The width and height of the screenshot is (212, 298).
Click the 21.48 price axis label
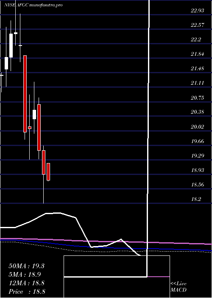click(x=198, y=69)
